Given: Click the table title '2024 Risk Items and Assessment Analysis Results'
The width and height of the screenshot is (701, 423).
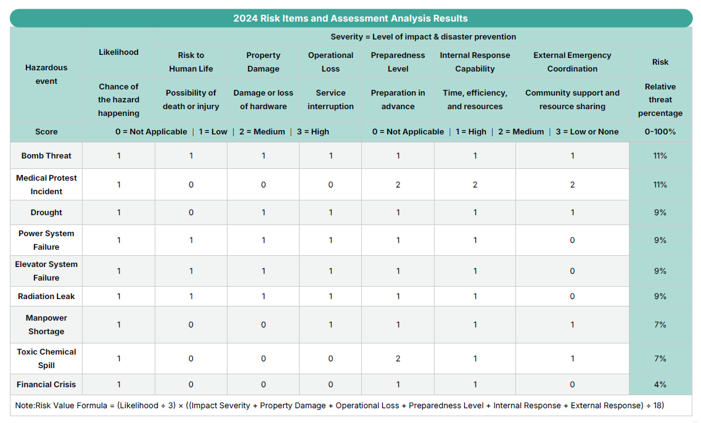Looking at the screenshot, I should [350, 18].
